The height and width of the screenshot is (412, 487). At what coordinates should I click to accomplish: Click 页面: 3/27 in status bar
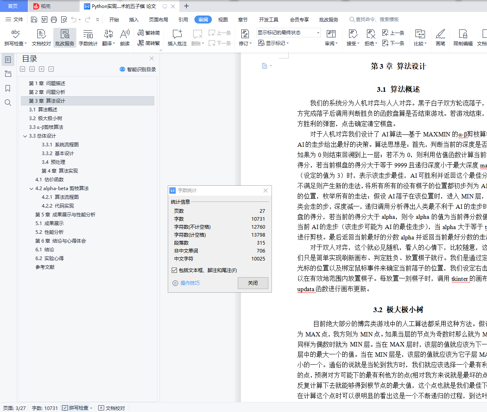tap(14, 408)
